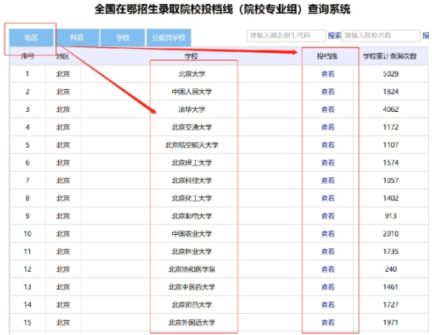Select school name 北京大学

pyautogui.click(x=192, y=74)
